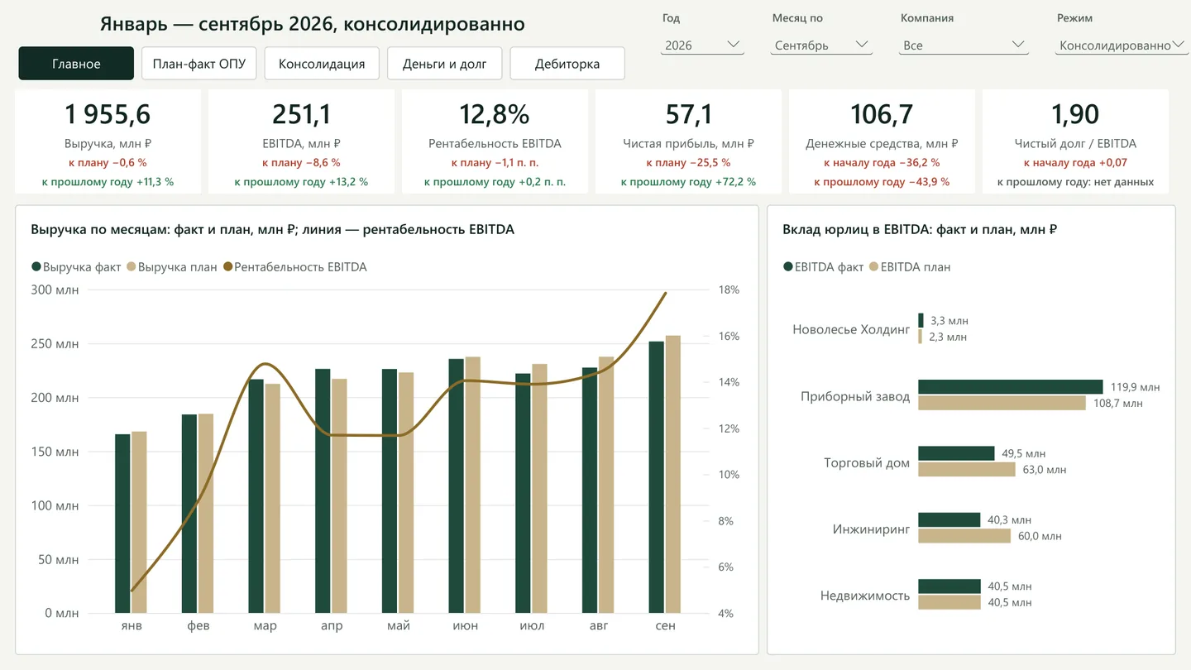Click 'к прошлому году: нет данных' text
1191x670 pixels.
[x=1075, y=182]
